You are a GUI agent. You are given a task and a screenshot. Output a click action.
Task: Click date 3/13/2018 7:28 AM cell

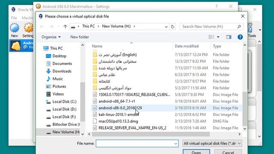tap(190, 121)
